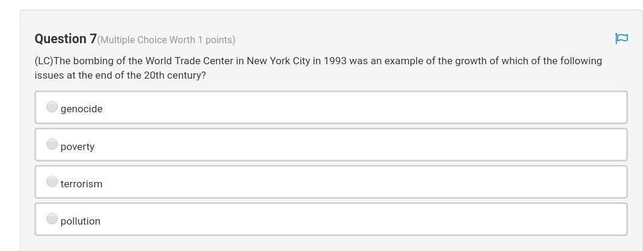Select the poverty radio button
The width and height of the screenshot is (643, 251).
(52, 144)
